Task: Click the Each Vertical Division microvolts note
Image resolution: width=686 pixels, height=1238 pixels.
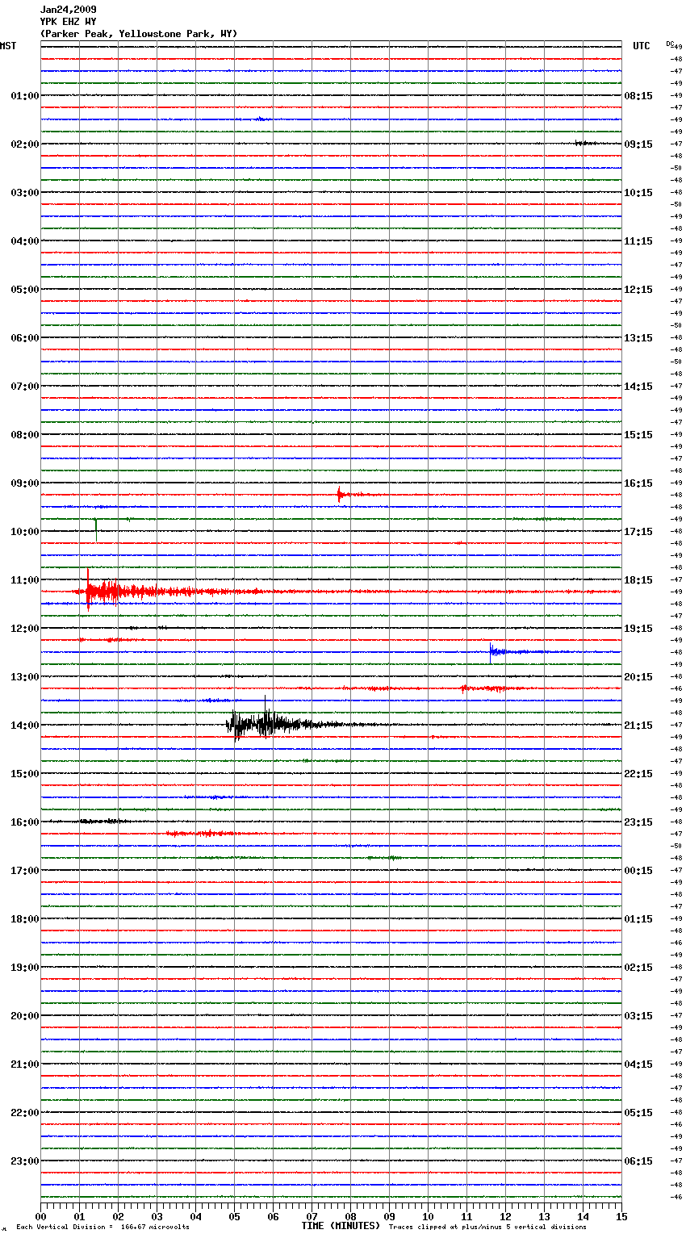Action: click(x=102, y=1228)
